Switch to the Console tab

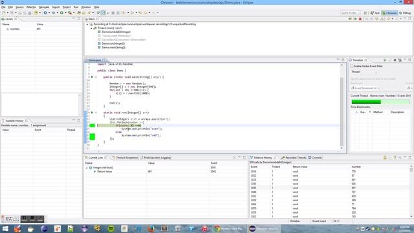(315, 158)
